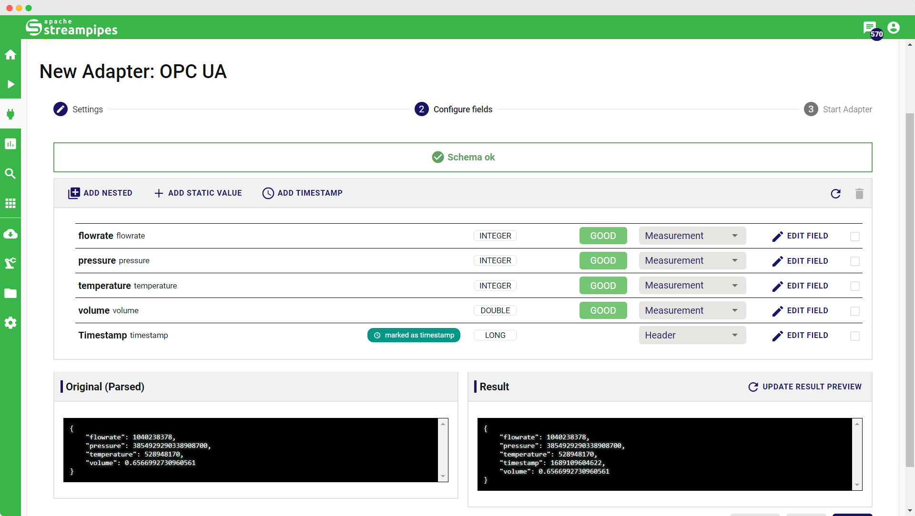Open the dashboard chart icon in sidebar
Image resolution: width=915 pixels, height=516 pixels.
point(10,144)
